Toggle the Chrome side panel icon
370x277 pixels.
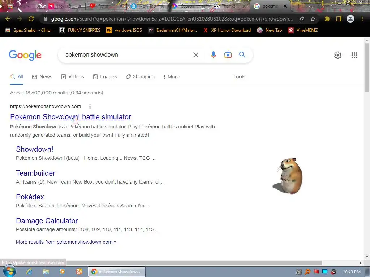pyautogui.click(x=339, y=19)
